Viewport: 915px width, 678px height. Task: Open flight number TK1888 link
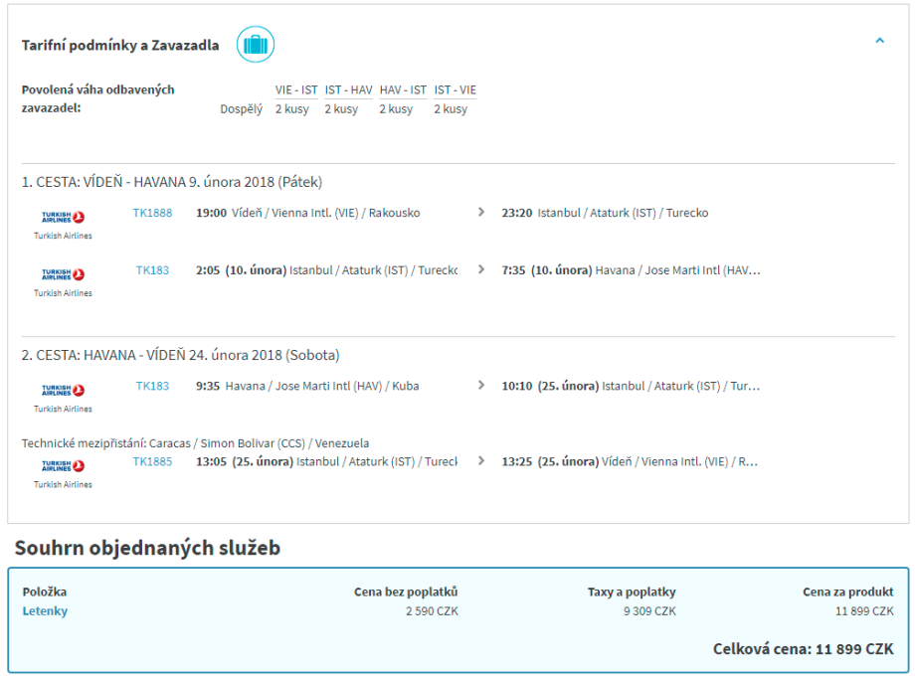(x=152, y=213)
